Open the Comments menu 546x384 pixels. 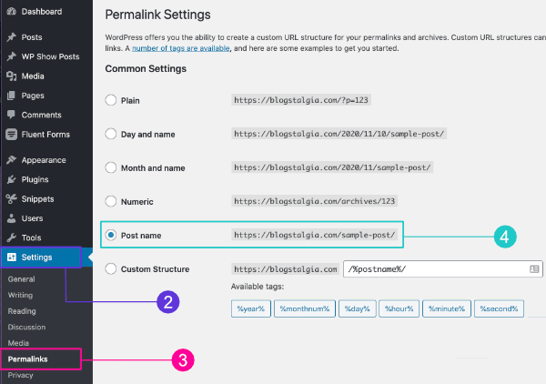point(42,115)
